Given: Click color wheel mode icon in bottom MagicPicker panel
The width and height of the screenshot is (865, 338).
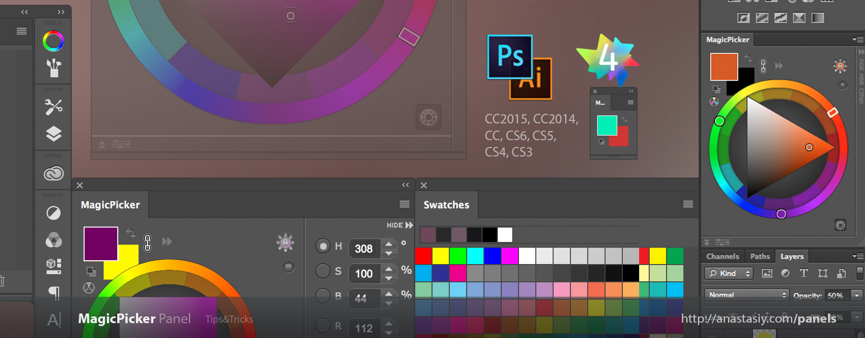Looking at the screenshot, I should (89, 288).
